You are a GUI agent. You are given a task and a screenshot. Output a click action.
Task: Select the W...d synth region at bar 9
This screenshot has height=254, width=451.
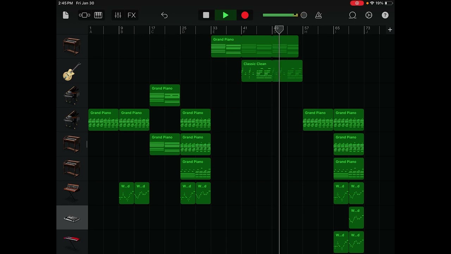[126, 193]
